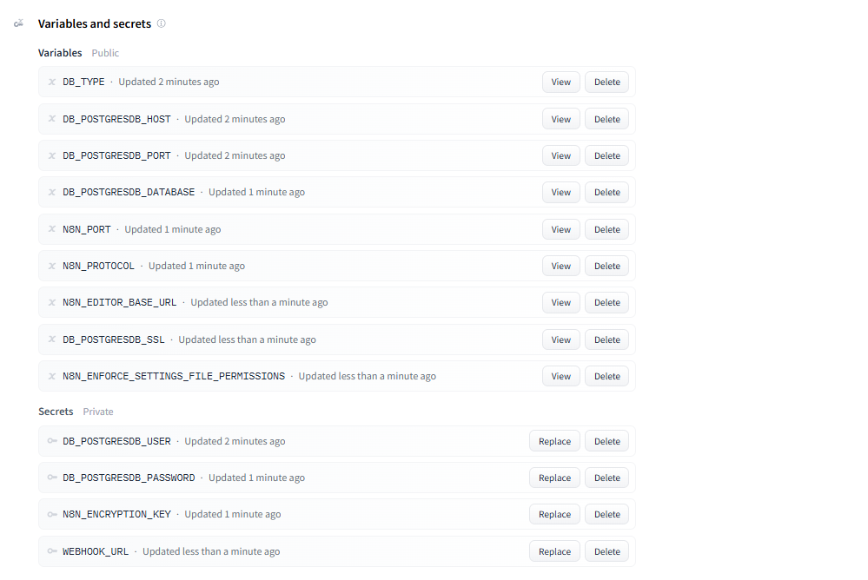View the N8N_PROTOCOL variable
This screenshot has width=868, height=580.
pyautogui.click(x=560, y=266)
